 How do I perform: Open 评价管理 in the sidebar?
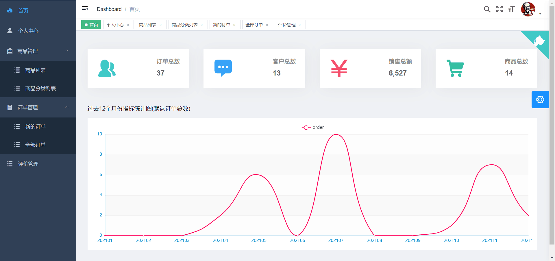(38, 164)
